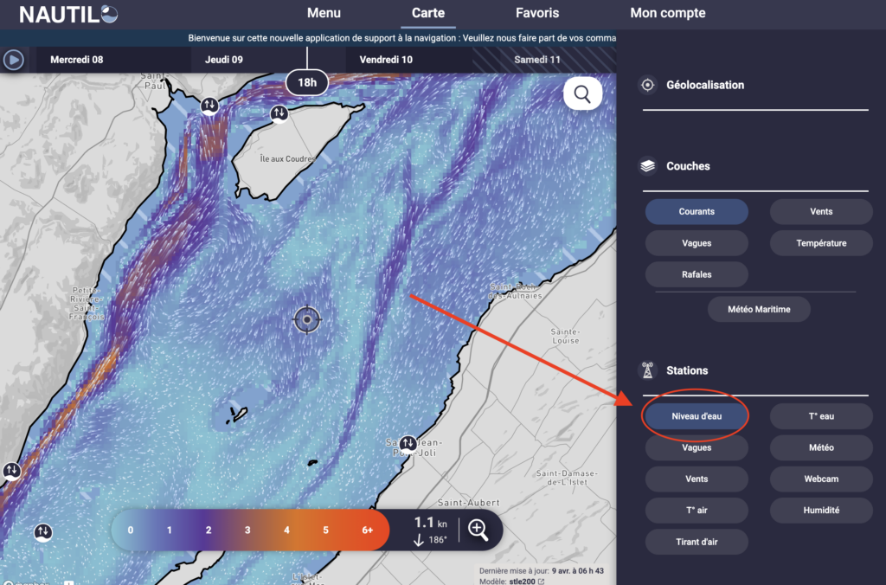
Task: Click the 18h time slider handle
Action: [x=307, y=83]
